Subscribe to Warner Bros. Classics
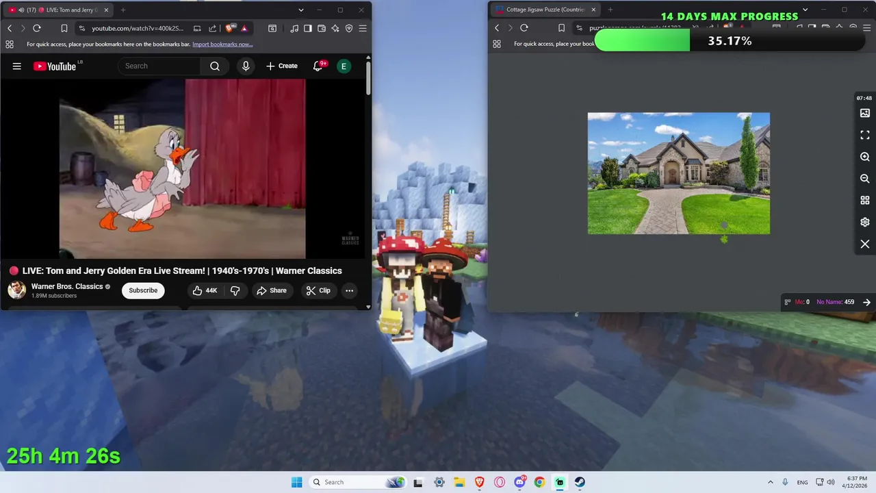 (x=143, y=290)
